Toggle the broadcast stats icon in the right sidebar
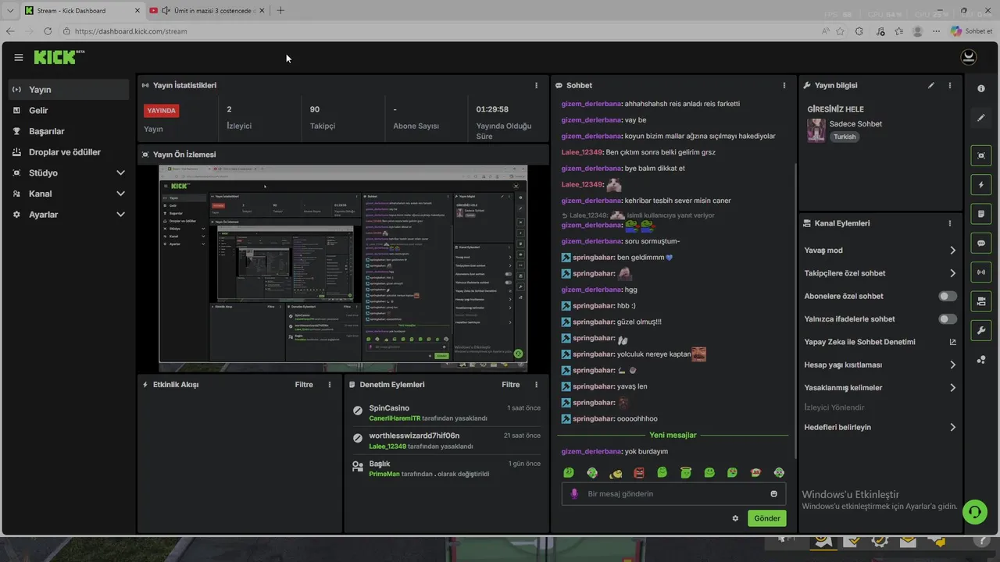 coord(981,272)
